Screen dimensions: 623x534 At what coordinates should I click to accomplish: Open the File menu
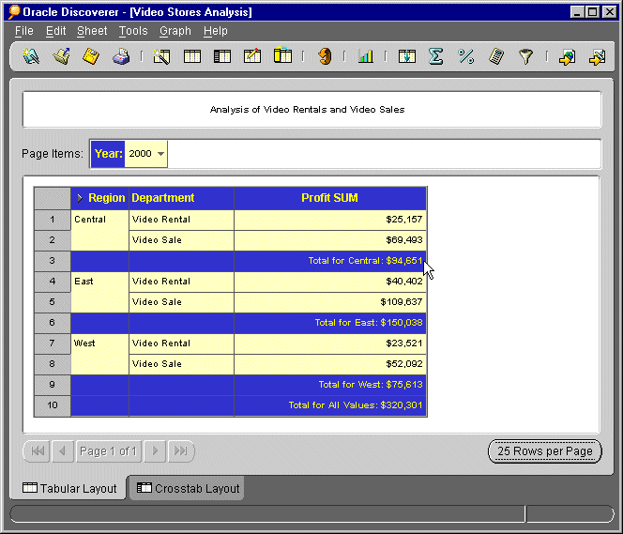click(23, 31)
